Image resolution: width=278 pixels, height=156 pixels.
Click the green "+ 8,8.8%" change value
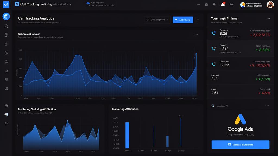pyautogui.click(x=263, y=50)
